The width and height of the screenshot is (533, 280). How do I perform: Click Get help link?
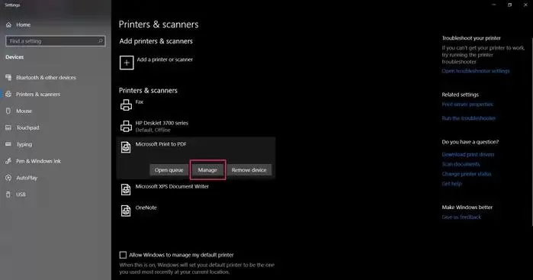[451, 184]
